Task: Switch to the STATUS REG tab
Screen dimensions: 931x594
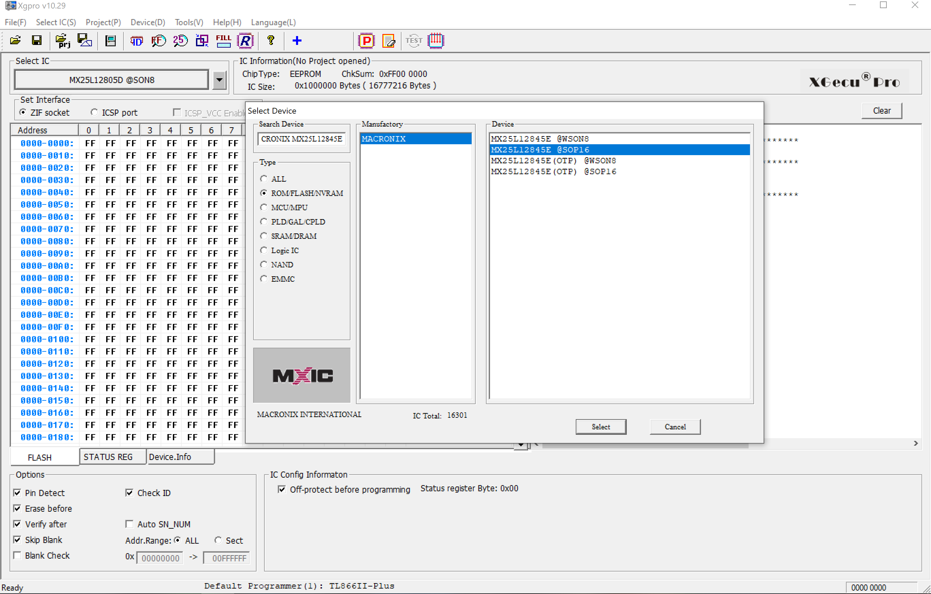Action: 108,457
